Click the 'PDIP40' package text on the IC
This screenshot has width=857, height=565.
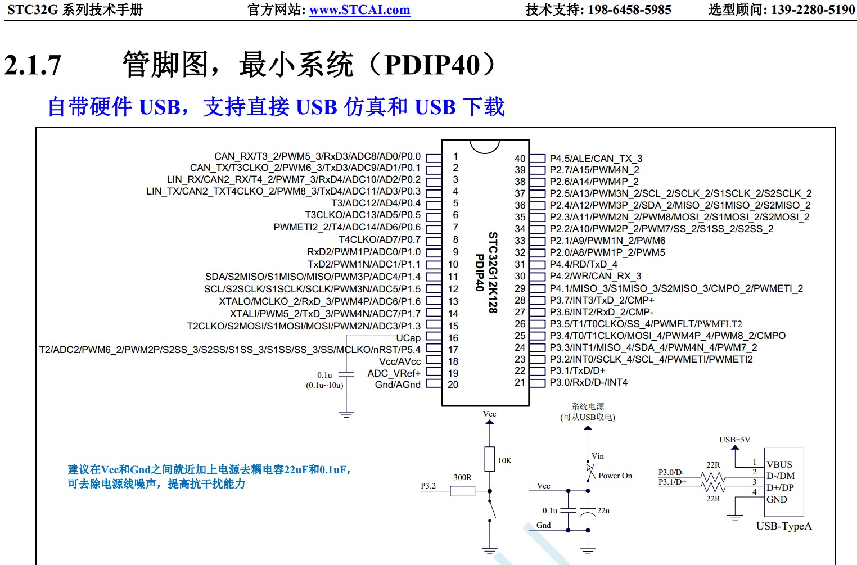(479, 273)
